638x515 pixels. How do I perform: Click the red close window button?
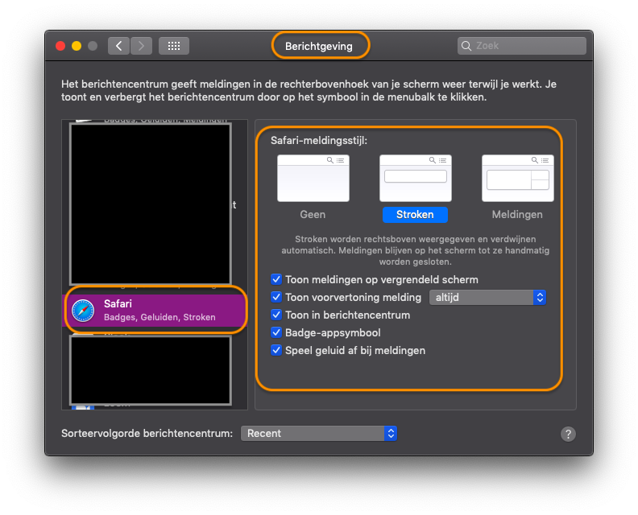[x=60, y=46]
